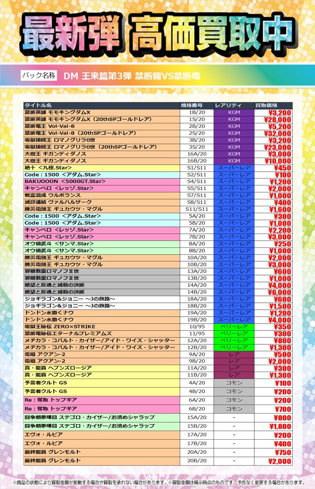Image resolution: width=315 pixels, height=489 pixels.
Task: Click the レアリティ column header
Action: pyautogui.click(x=234, y=105)
